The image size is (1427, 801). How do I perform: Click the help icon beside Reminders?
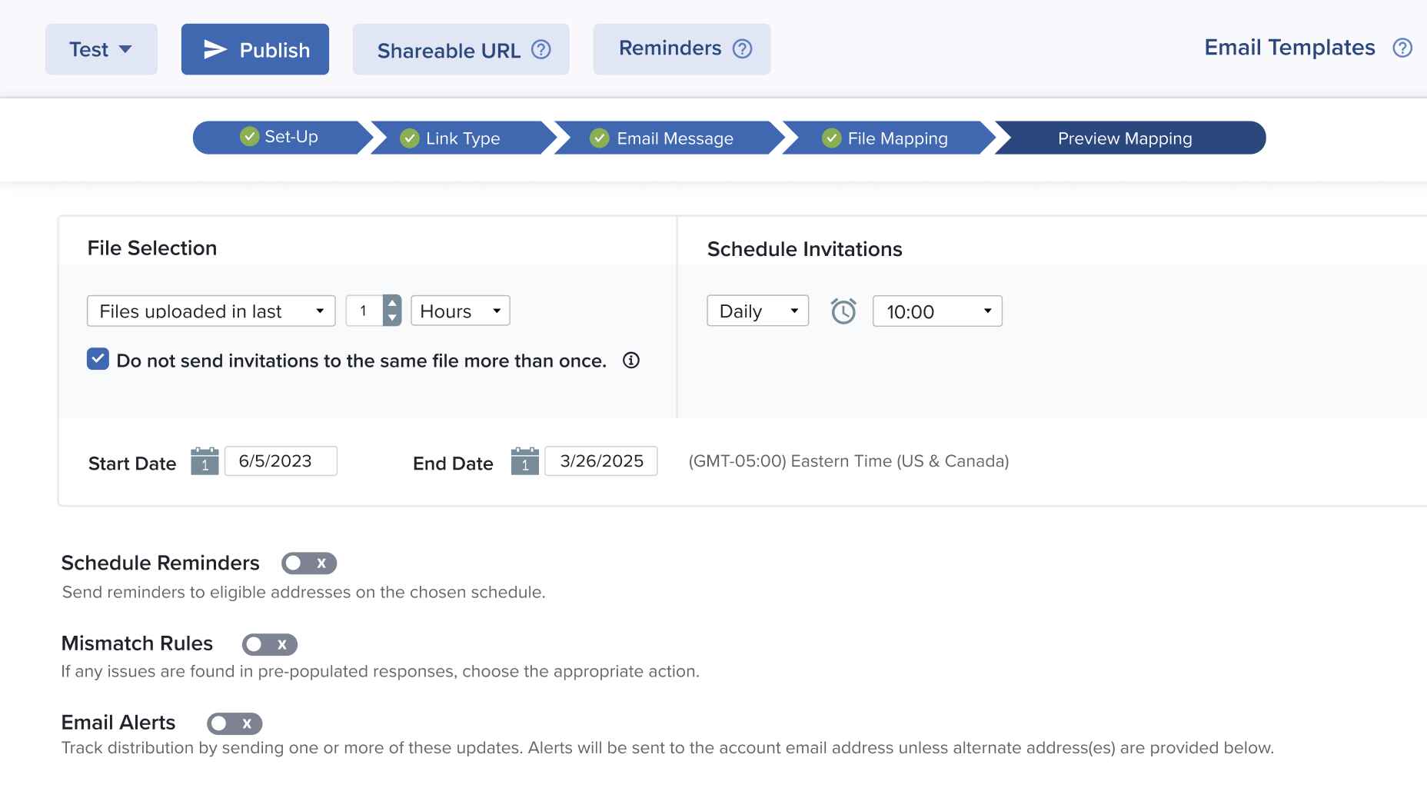tap(742, 49)
